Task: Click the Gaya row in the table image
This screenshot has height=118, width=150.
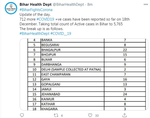Action: pos(87,79)
